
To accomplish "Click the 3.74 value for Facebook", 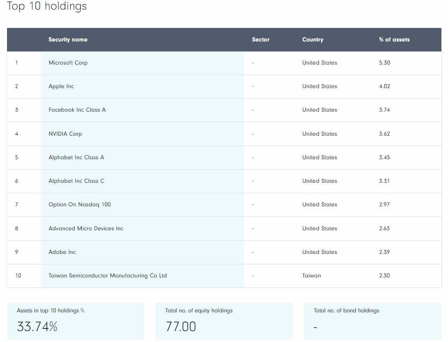I will [x=384, y=110].
